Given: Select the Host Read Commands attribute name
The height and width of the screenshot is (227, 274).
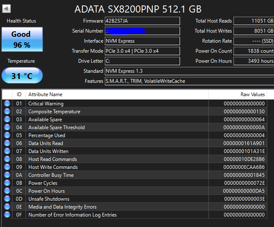Looking at the screenshot, I should (x=53, y=159).
